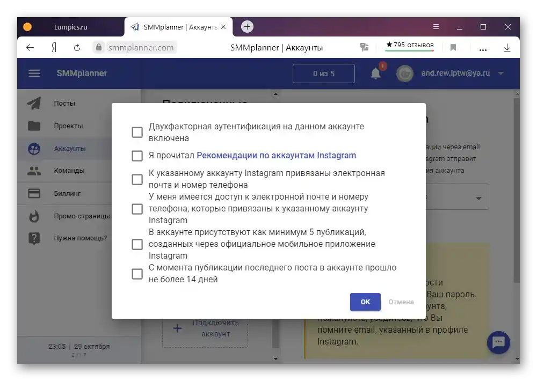Image resolution: width=537 pixels, height=381 pixels.
Task: Click the page vertical scrollbar
Action: tap(517, 190)
